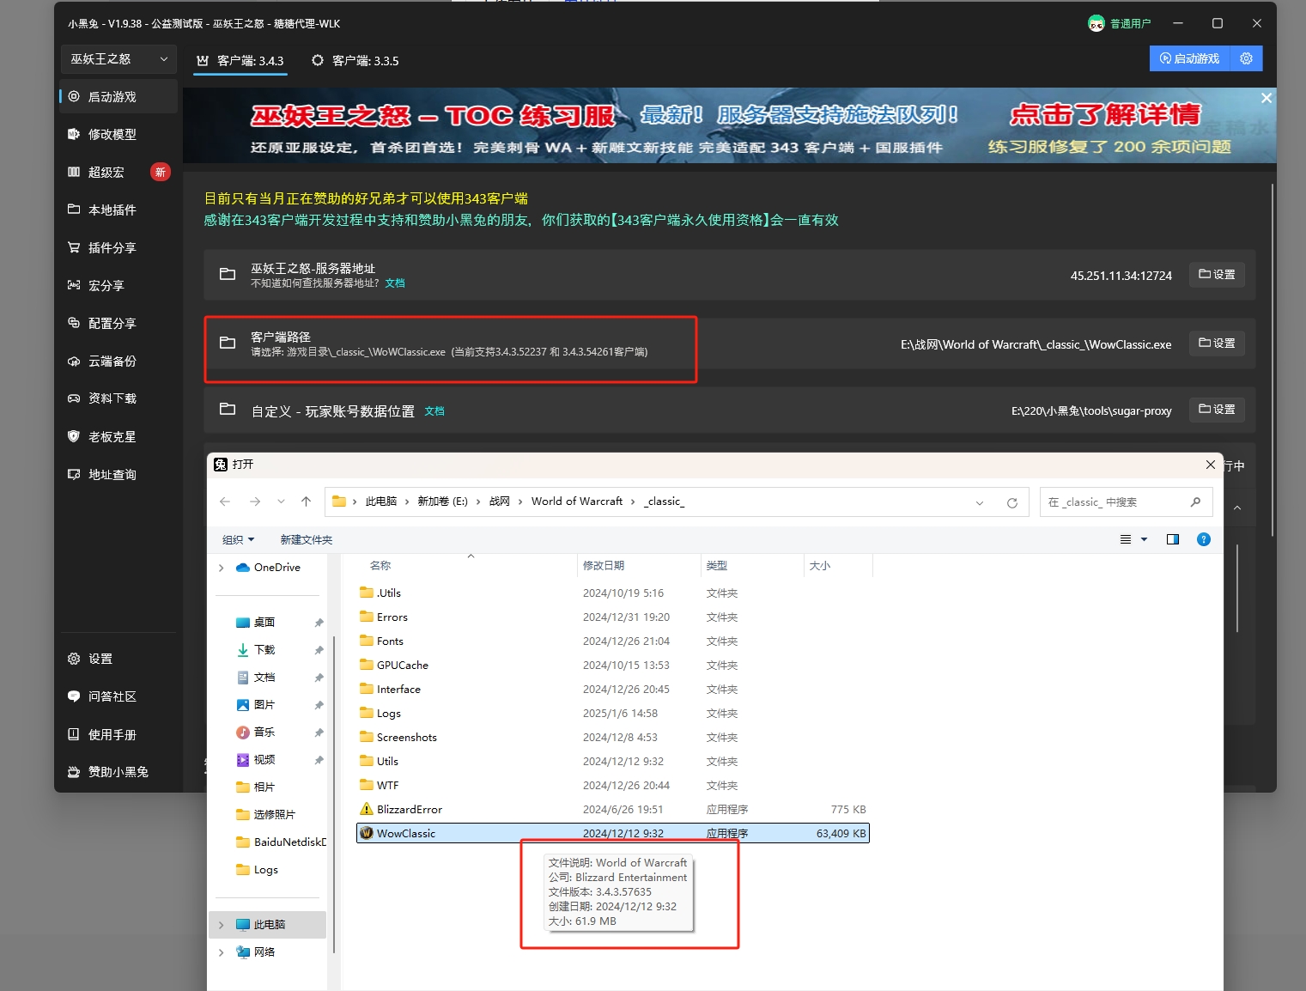1306x991 pixels.
Task: Expand the OneDrive tree node
Action: (x=222, y=568)
